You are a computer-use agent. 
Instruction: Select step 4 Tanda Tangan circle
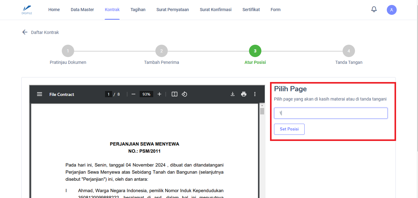click(x=348, y=51)
